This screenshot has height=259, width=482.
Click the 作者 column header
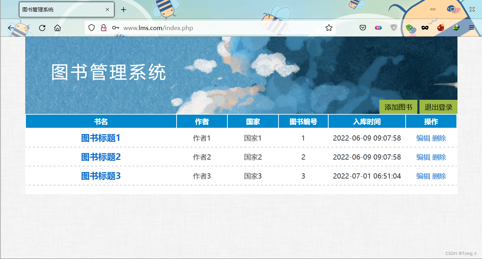[x=202, y=122]
